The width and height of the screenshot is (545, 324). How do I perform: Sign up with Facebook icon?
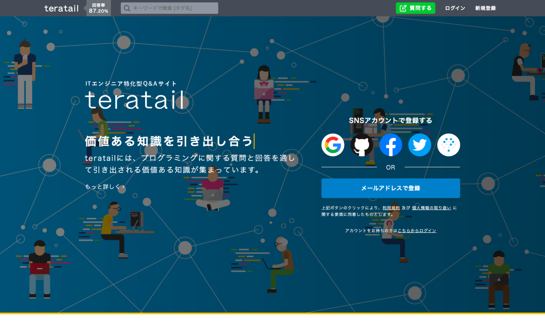pos(391,145)
